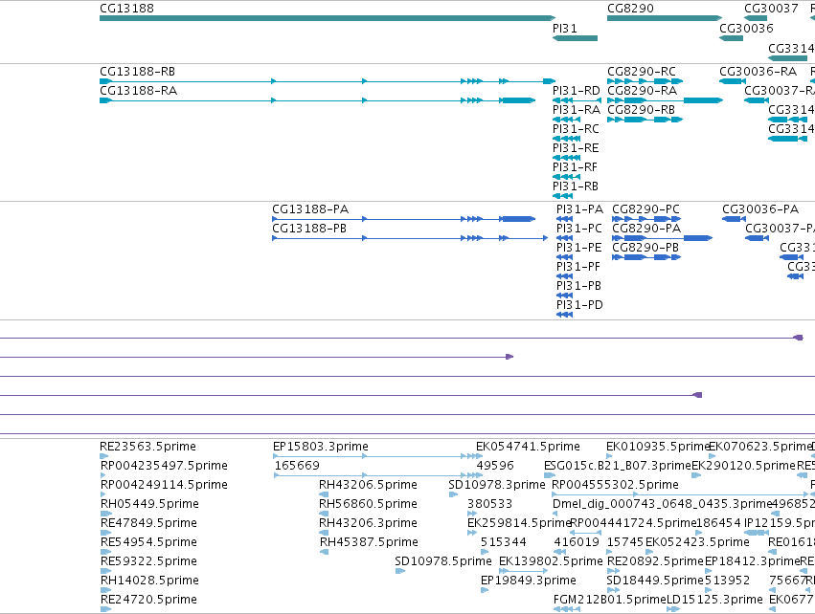Select the CG30036-PA protein feature
The width and height of the screenshot is (815, 614).
735,219
